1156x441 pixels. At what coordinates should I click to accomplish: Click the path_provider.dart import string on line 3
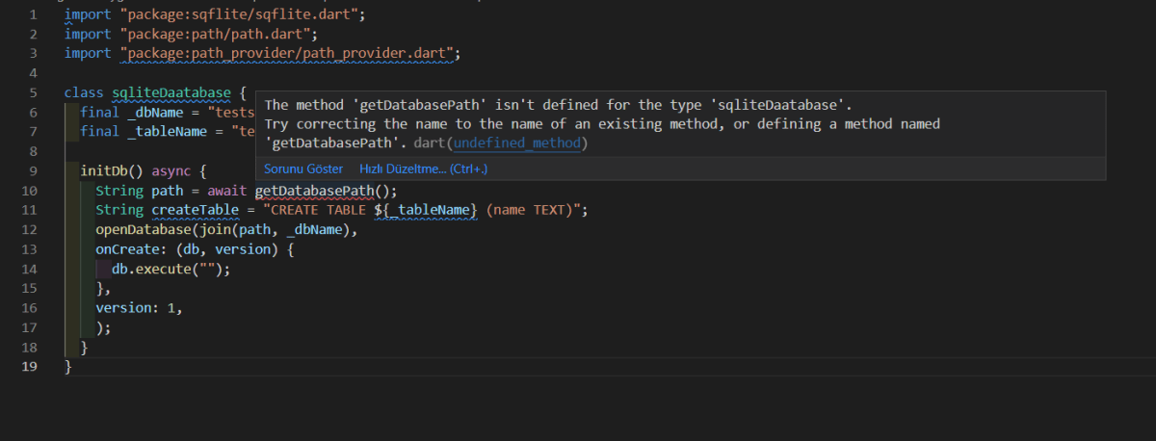286,53
